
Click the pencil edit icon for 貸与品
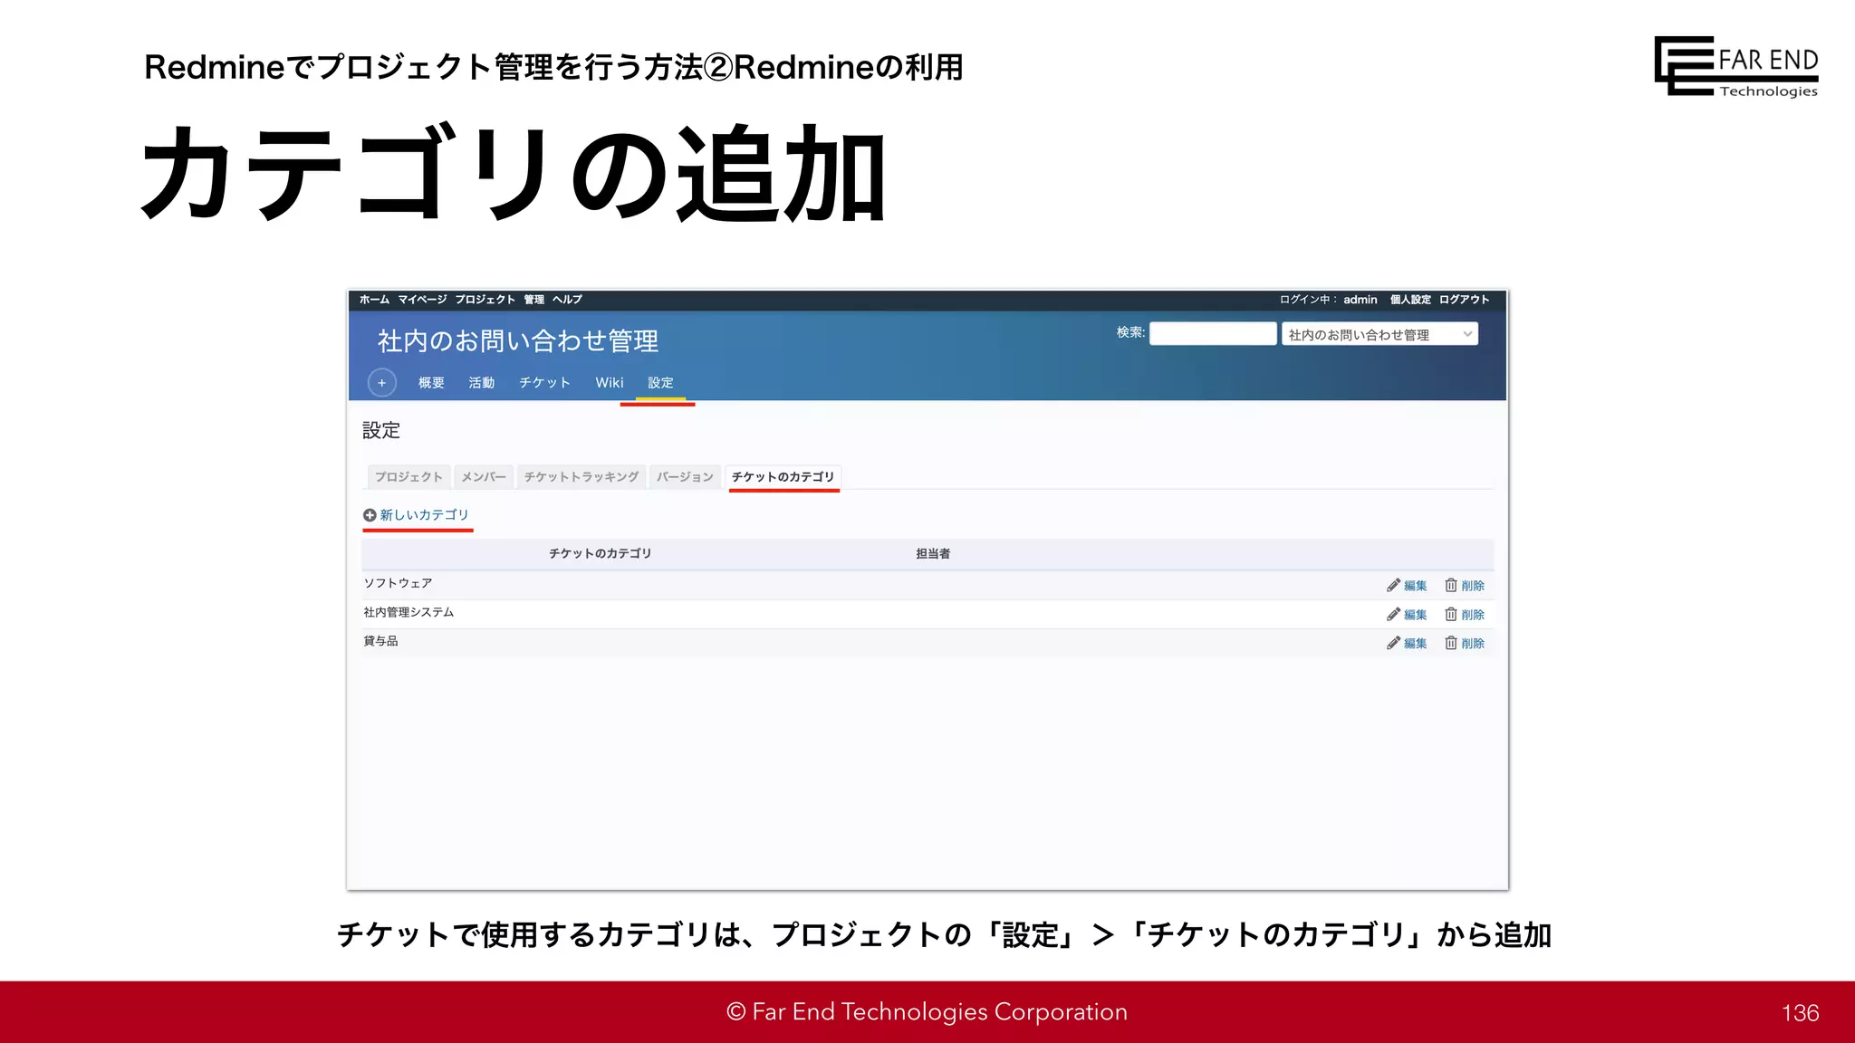click(1393, 644)
